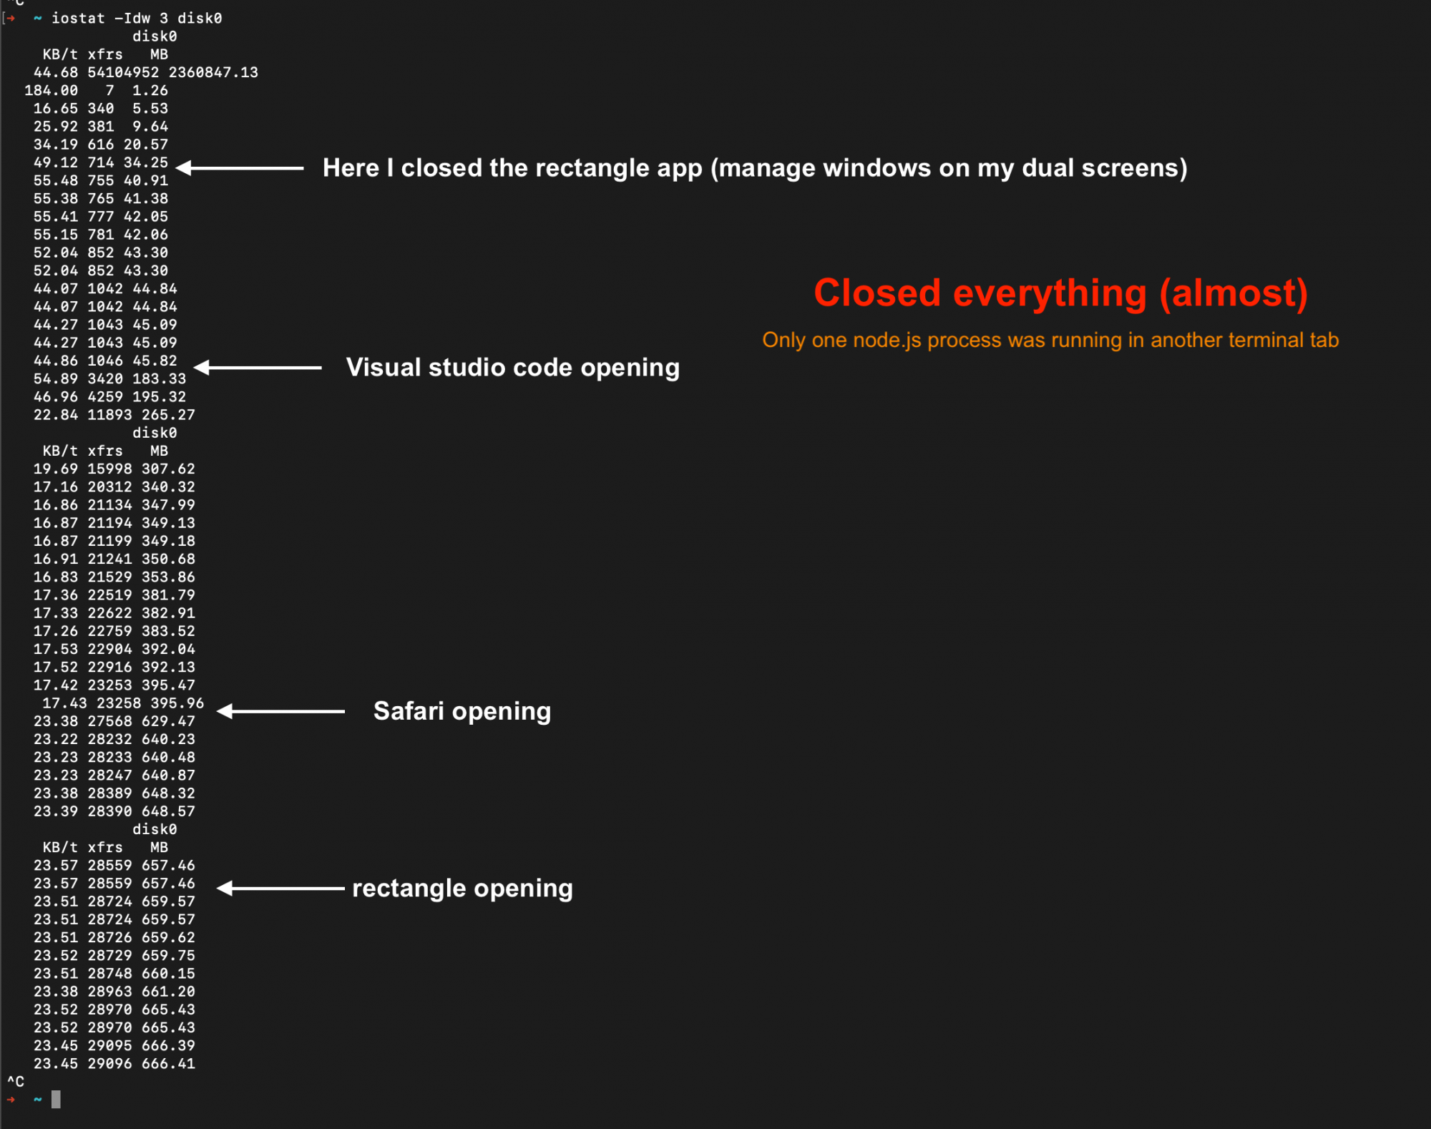Click the arrow beside rectangle opening
The image size is (1431, 1129).
pyautogui.click(x=280, y=889)
